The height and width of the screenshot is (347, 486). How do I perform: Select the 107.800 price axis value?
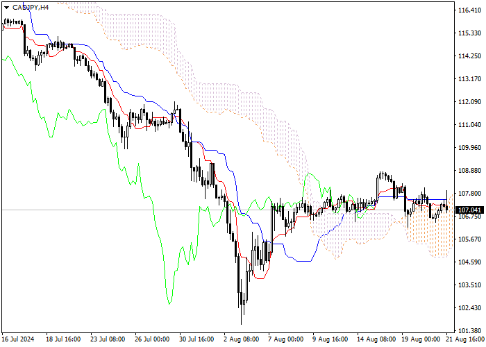(x=470, y=194)
